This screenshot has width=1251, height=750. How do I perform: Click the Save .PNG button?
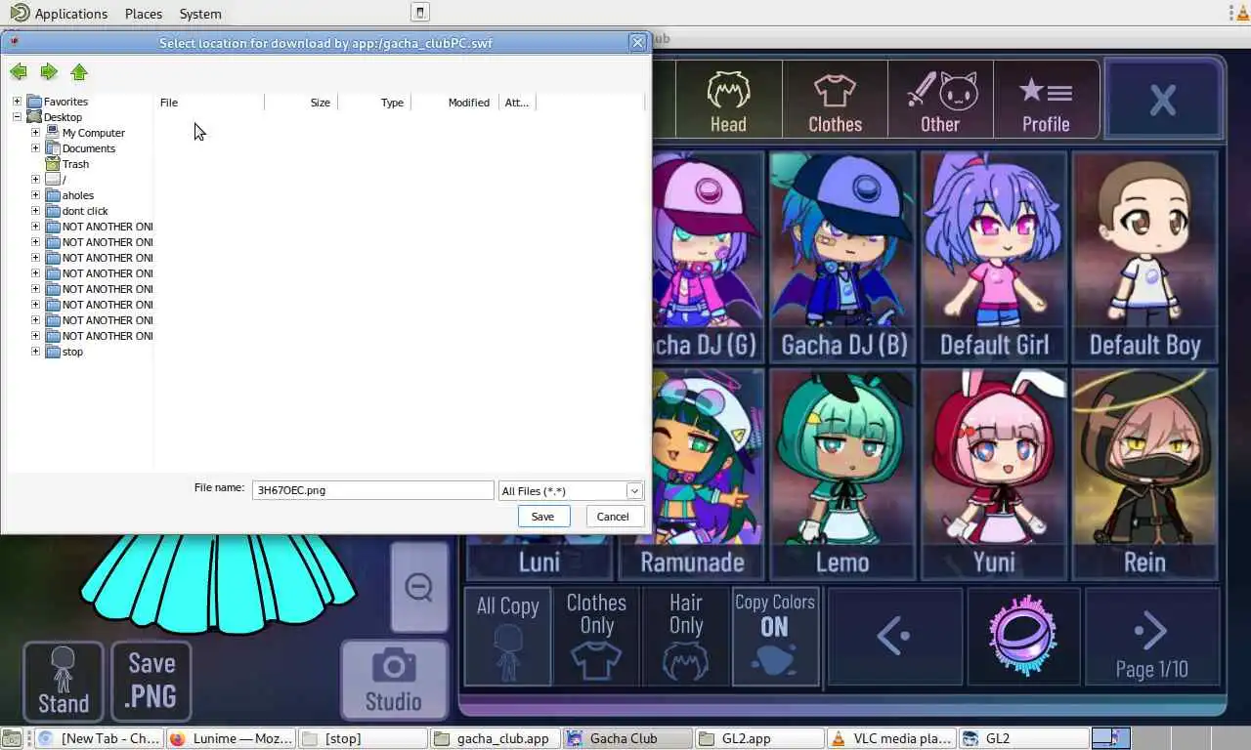[x=151, y=681]
